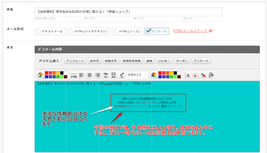Viewport: 267px width, 153px height.
Task: Select the デコメール format option
Action: (157, 31)
